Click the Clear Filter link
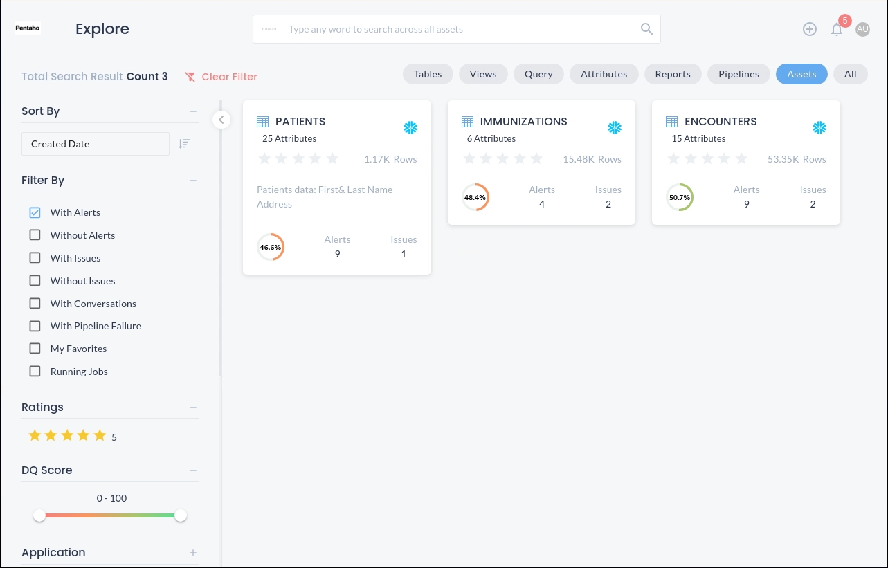888x568 pixels. 221,77
